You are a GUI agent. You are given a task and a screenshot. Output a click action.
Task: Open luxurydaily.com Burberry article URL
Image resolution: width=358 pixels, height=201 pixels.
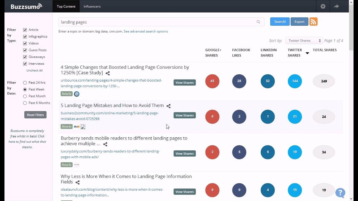point(110,154)
